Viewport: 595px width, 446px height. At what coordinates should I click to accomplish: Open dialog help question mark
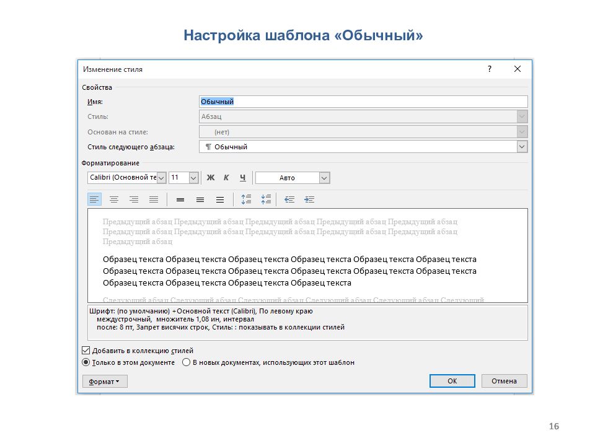click(x=490, y=69)
